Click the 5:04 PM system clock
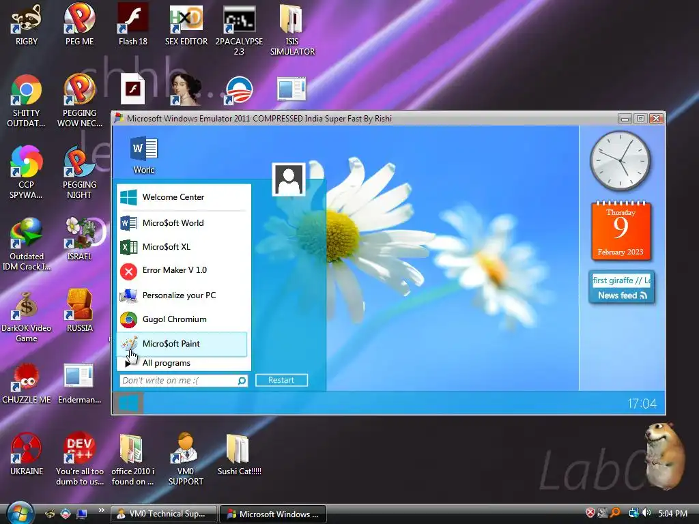This screenshot has width=699, height=524. (672, 513)
